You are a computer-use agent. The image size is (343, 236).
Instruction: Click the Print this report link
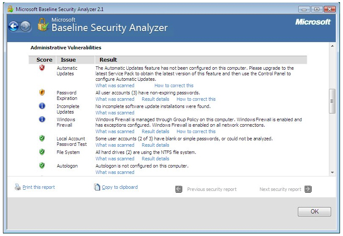(39, 187)
